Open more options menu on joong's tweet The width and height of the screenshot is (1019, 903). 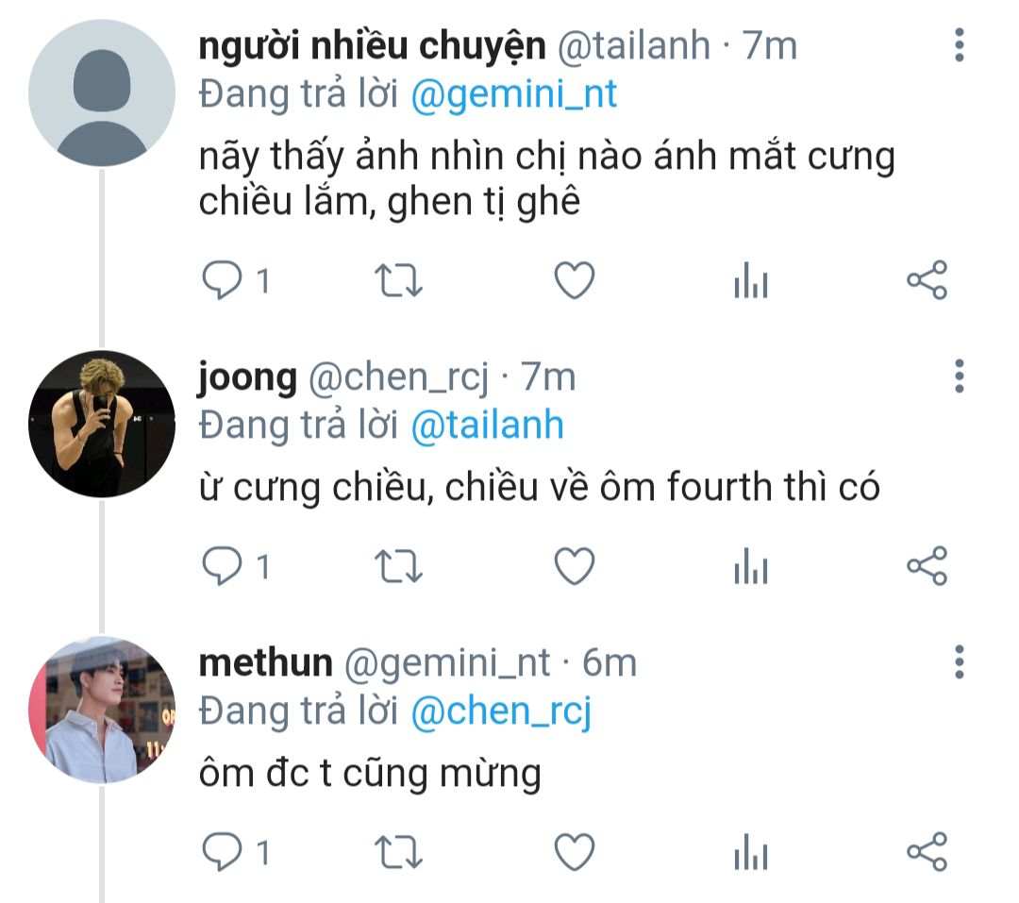point(960,376)
